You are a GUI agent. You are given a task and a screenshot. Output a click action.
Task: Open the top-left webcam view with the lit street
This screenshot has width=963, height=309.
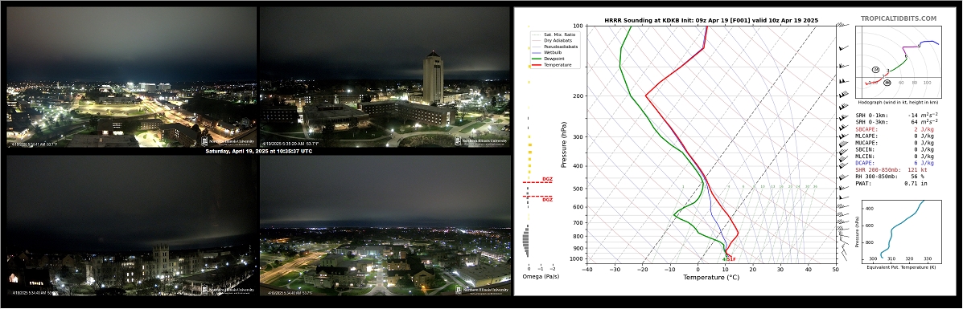click(x=131, y=76)
